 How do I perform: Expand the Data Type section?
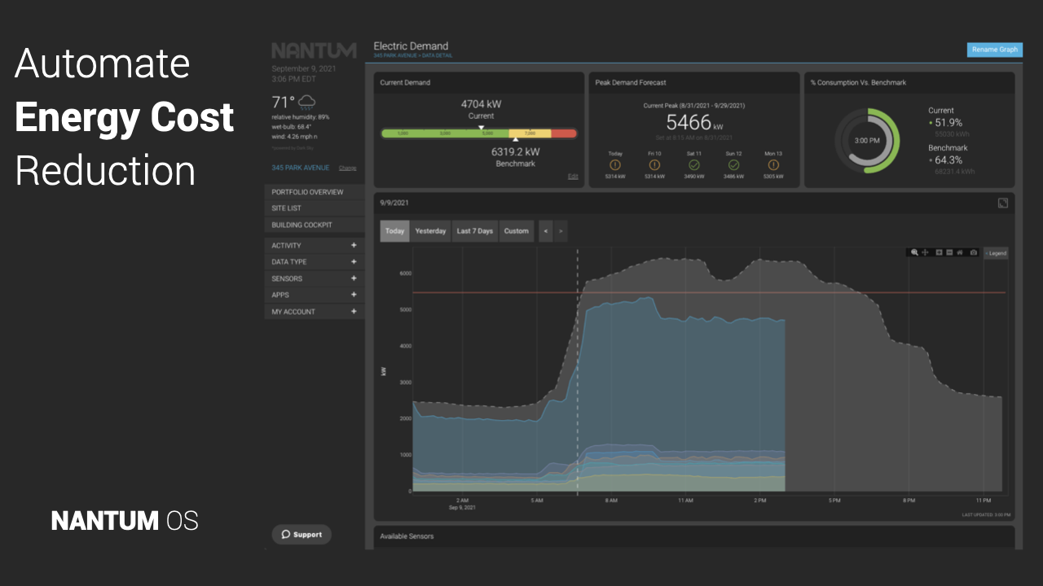315,262
